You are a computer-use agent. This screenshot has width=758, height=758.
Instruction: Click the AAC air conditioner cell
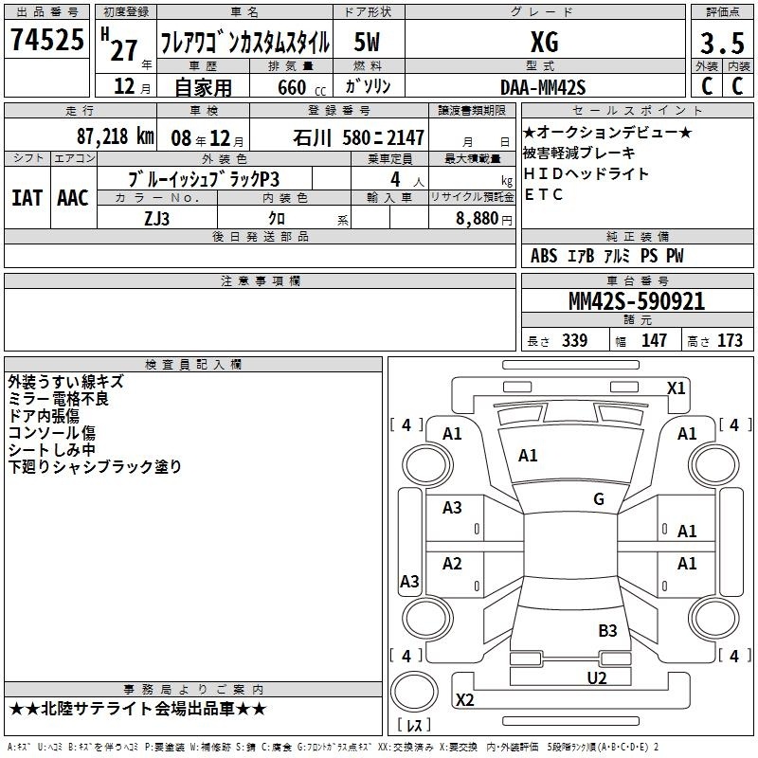[x=73, y=198]
